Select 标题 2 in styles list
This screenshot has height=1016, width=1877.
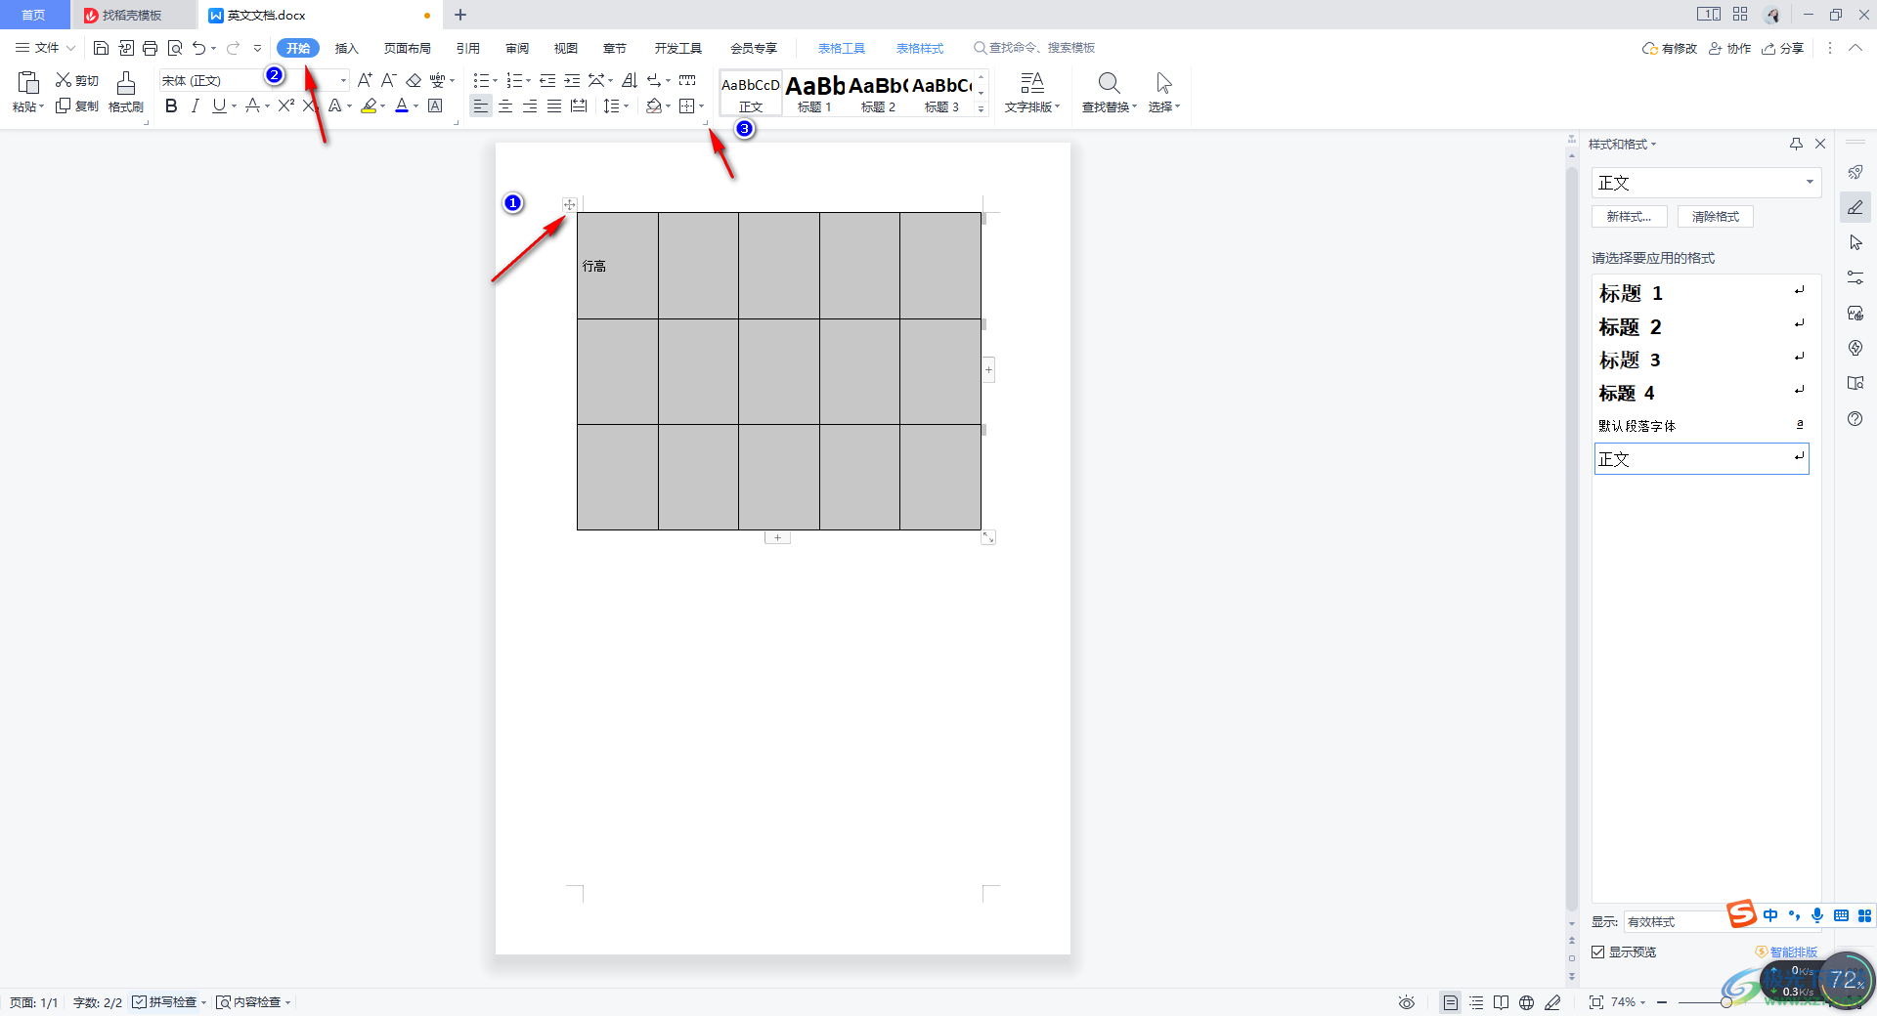tap(1701, 327)
